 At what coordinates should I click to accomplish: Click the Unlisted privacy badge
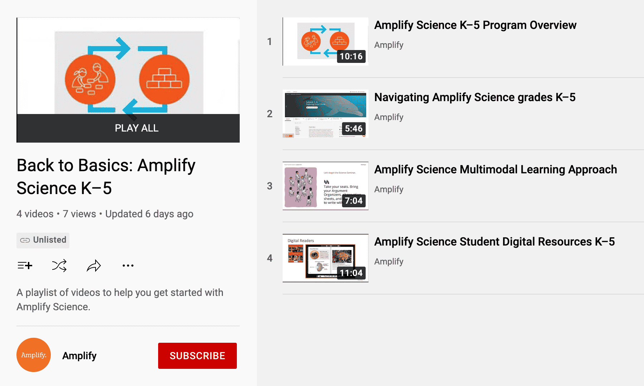(43, 240)
